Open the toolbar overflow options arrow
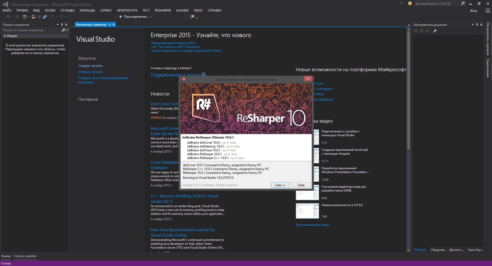Image resolution: width=492 pixels, height=266 pixels. coord(197,18)
